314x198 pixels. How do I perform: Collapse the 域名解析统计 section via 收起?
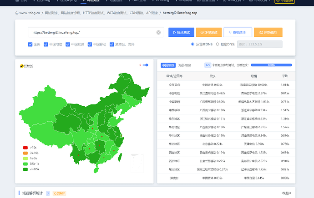[x=287, y=193]
